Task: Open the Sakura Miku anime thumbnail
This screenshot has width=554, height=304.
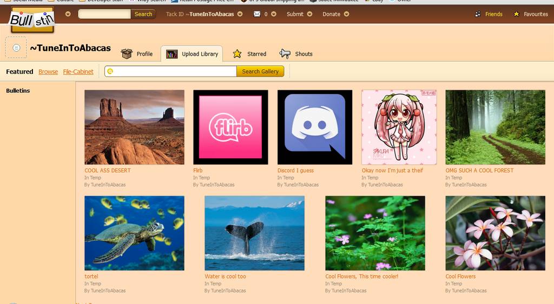Action: pyautogui.click(x=399, y=127)
